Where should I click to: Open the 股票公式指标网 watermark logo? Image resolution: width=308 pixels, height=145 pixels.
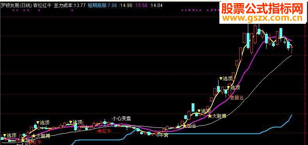262,9
